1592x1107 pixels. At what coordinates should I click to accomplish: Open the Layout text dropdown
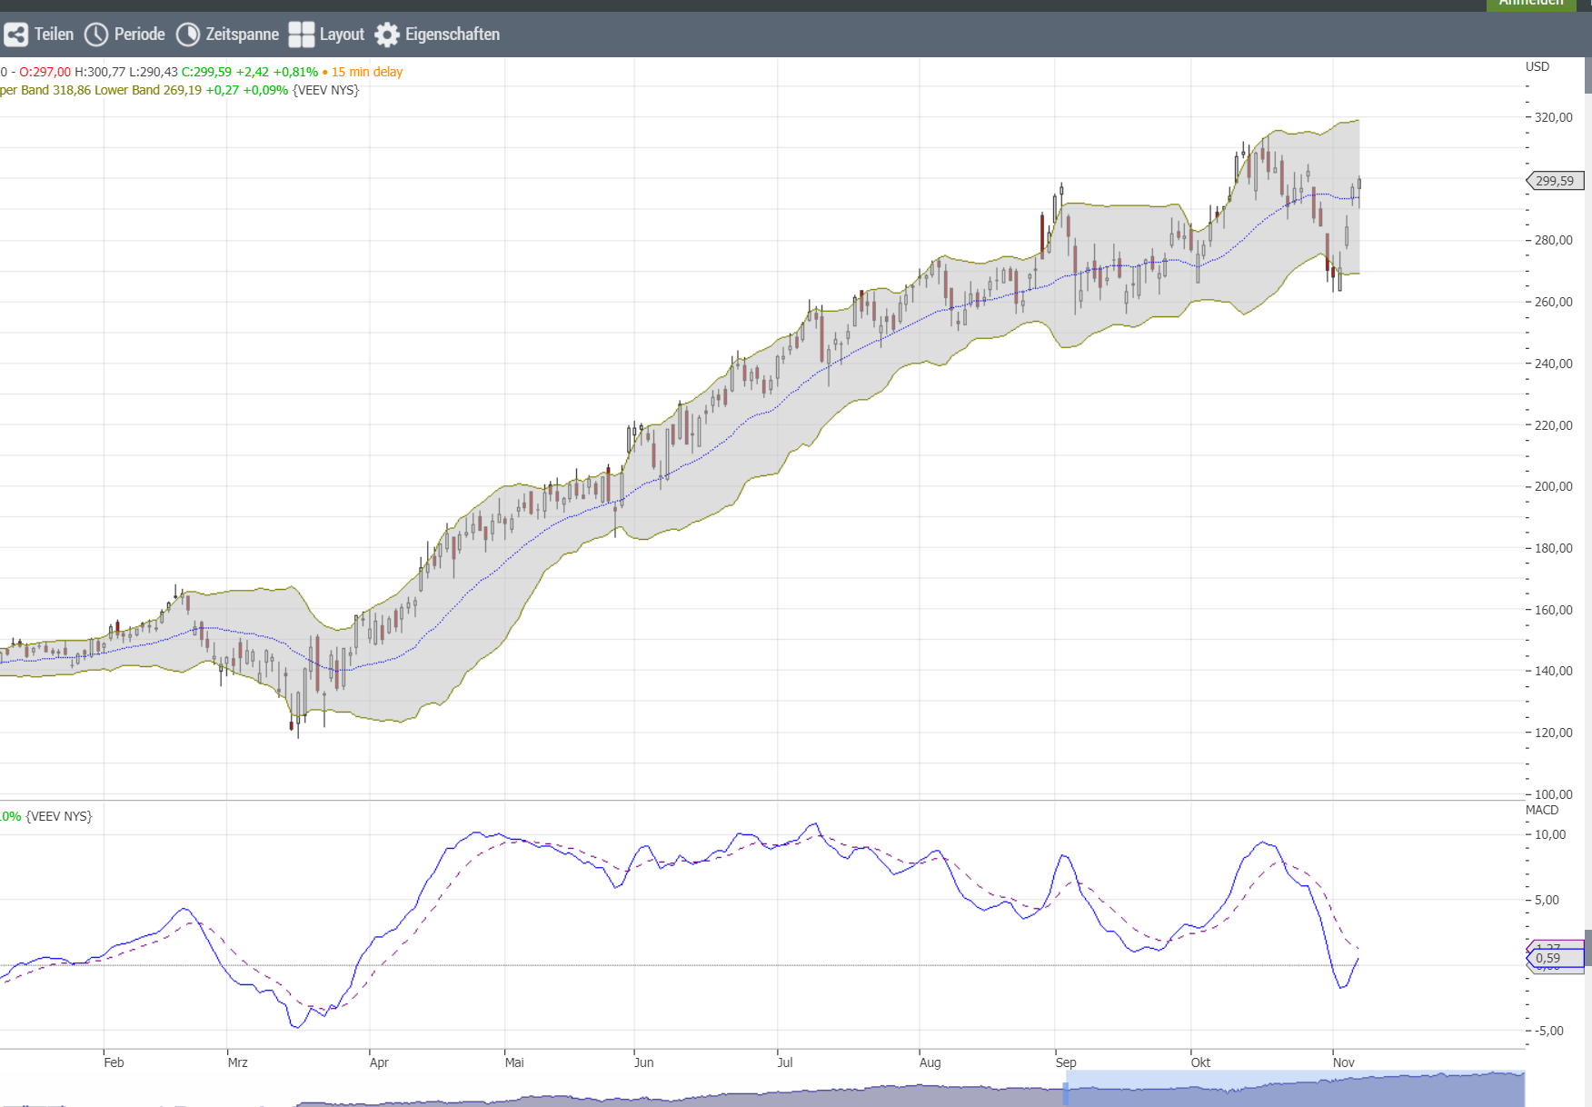(342, 35)
